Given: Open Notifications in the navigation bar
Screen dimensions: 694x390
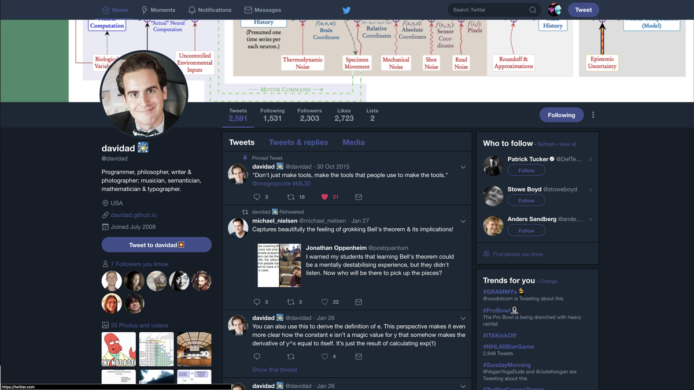Looking at the screenshot, I should (x=209, y=10).
